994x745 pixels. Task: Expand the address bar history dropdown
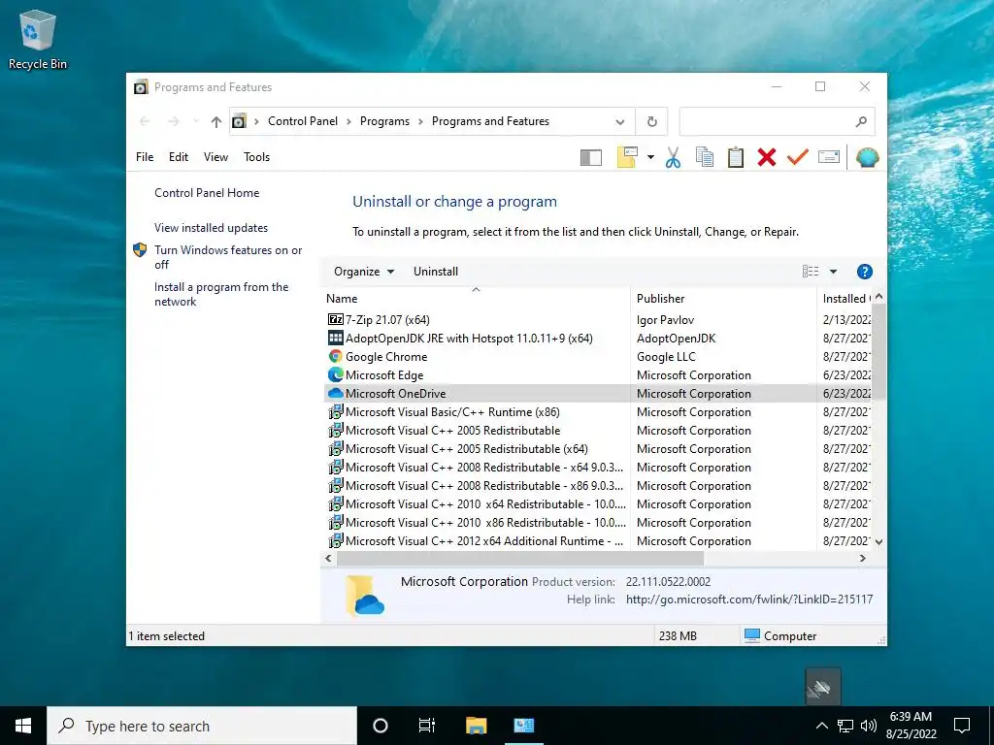pyautogui.click(x=620, y=121)
